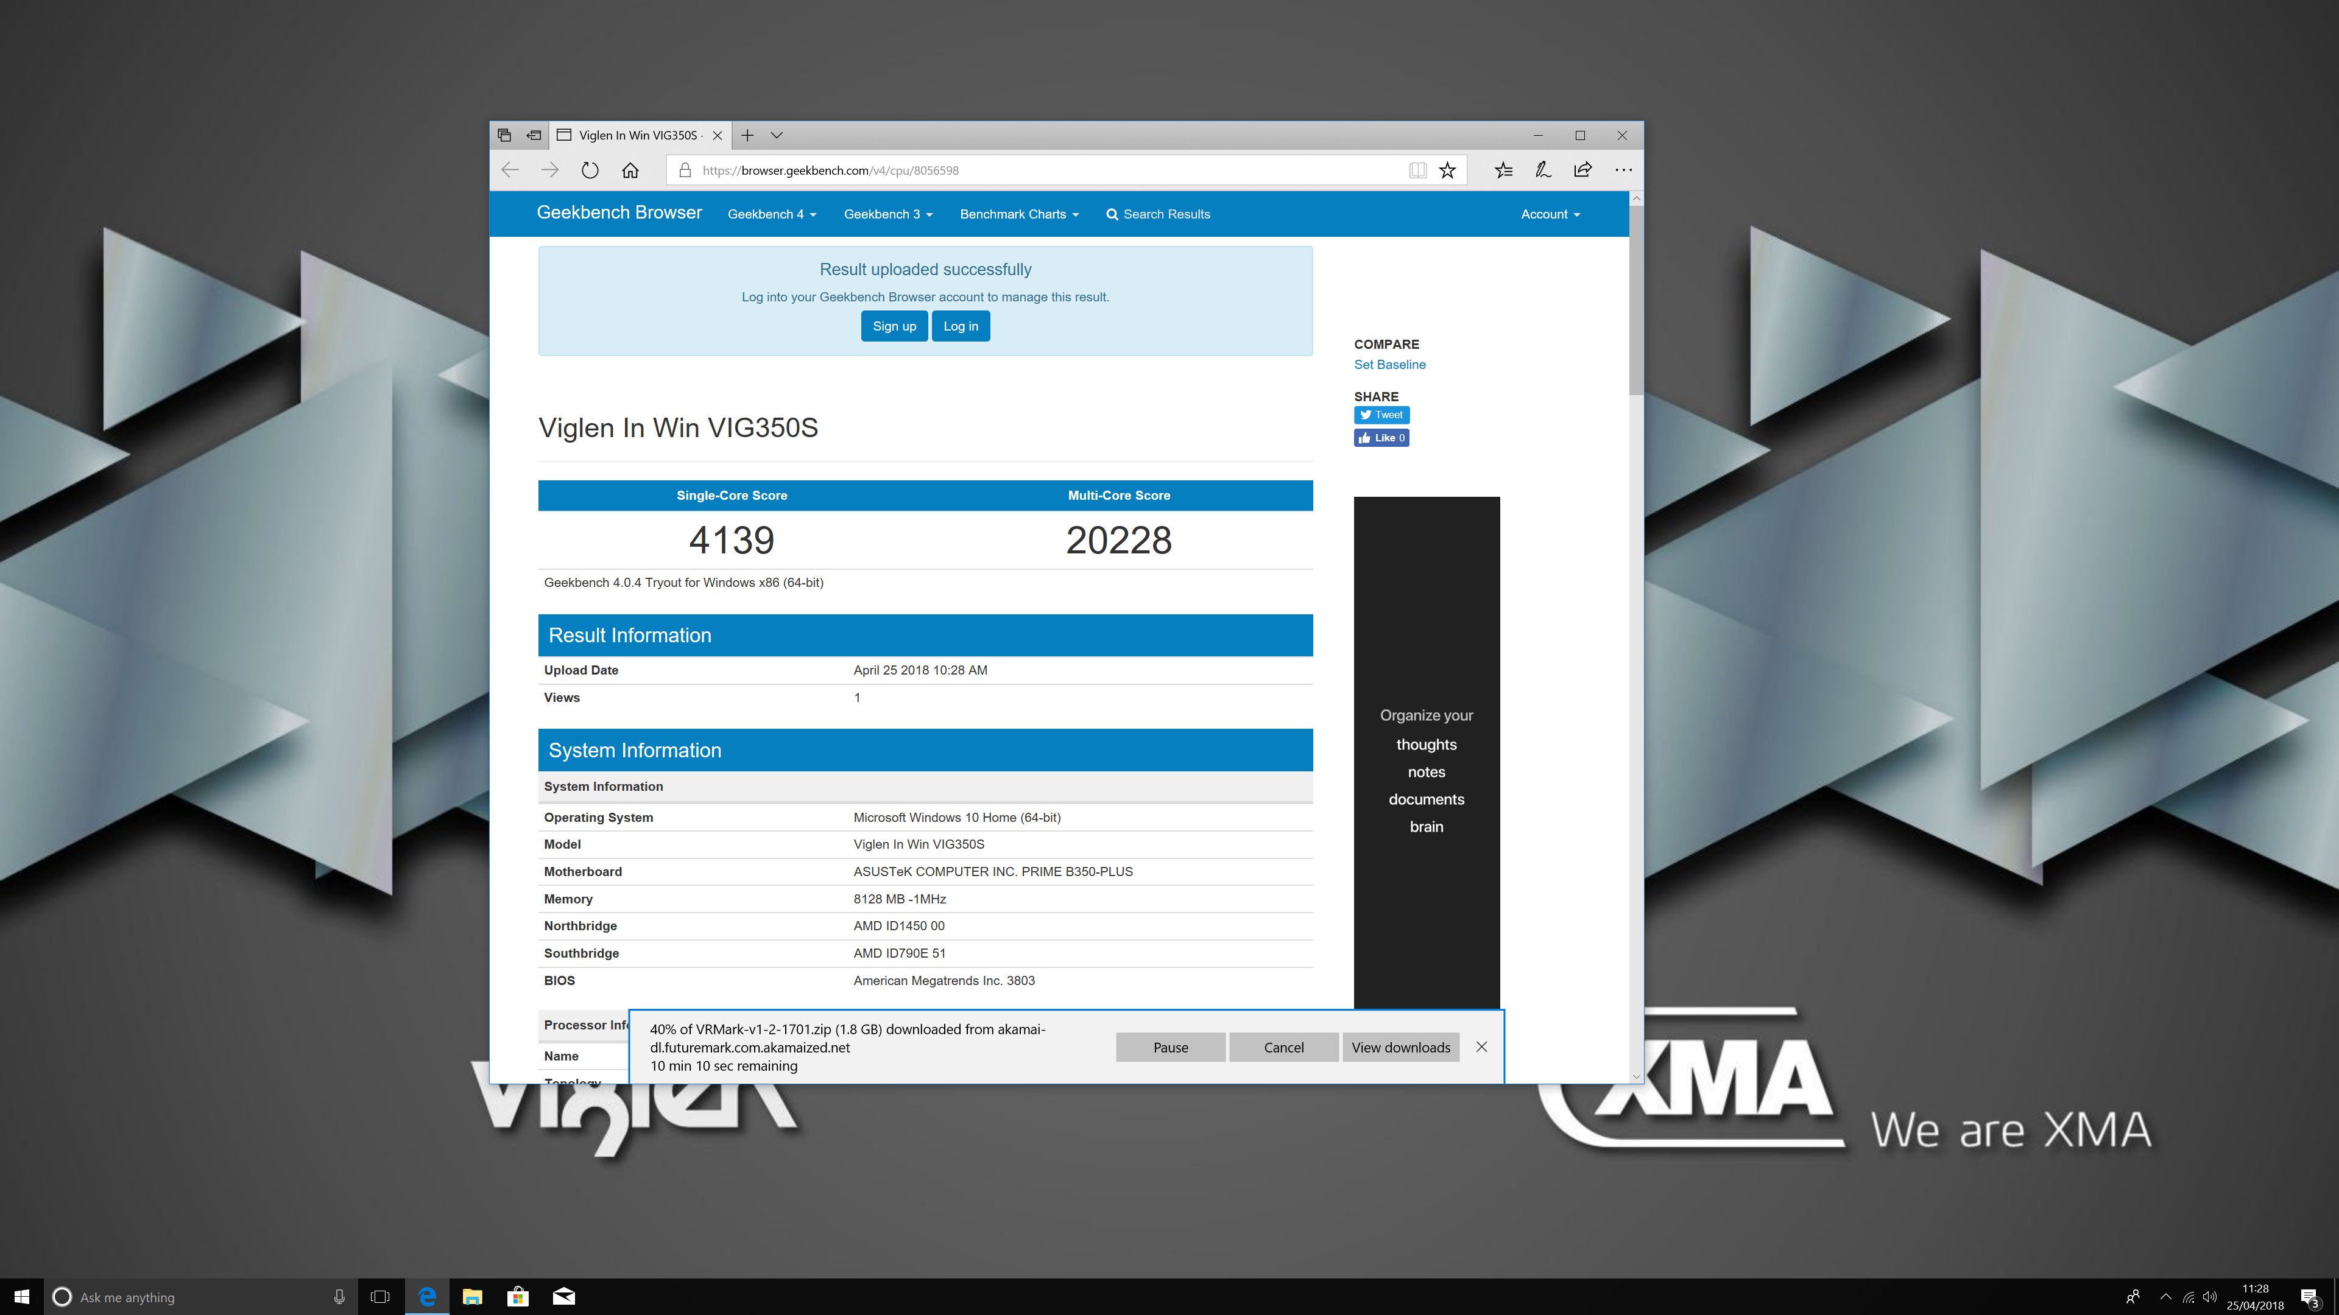The image size is (2339, 1315).
Task: Open Search Results in navbar
Action: pyautogui.click(x=1158, y=214)
